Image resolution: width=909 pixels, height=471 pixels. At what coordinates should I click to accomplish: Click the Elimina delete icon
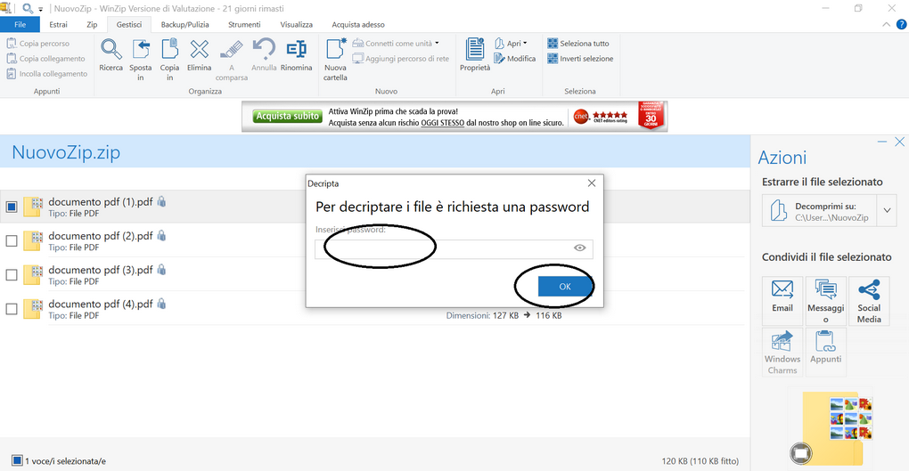point(199,55)
